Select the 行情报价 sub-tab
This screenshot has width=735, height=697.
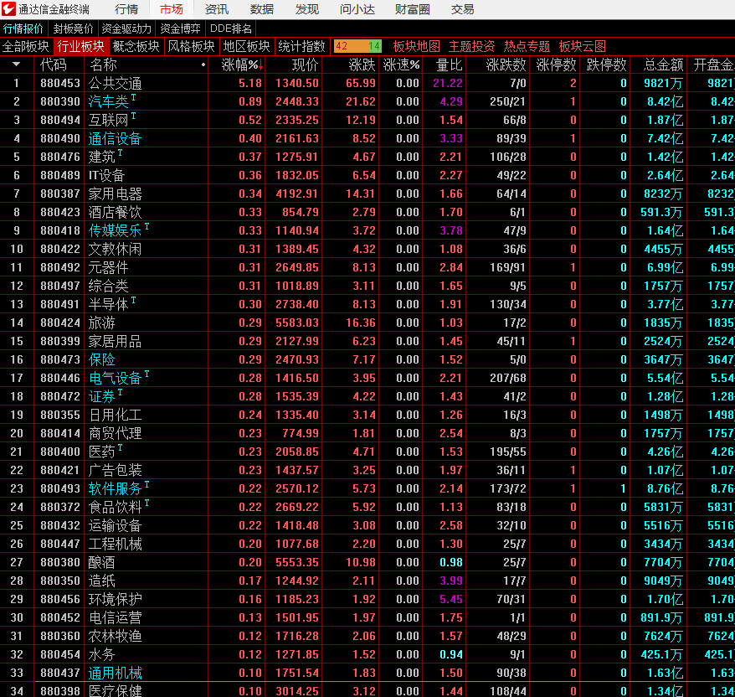(23, 28)
